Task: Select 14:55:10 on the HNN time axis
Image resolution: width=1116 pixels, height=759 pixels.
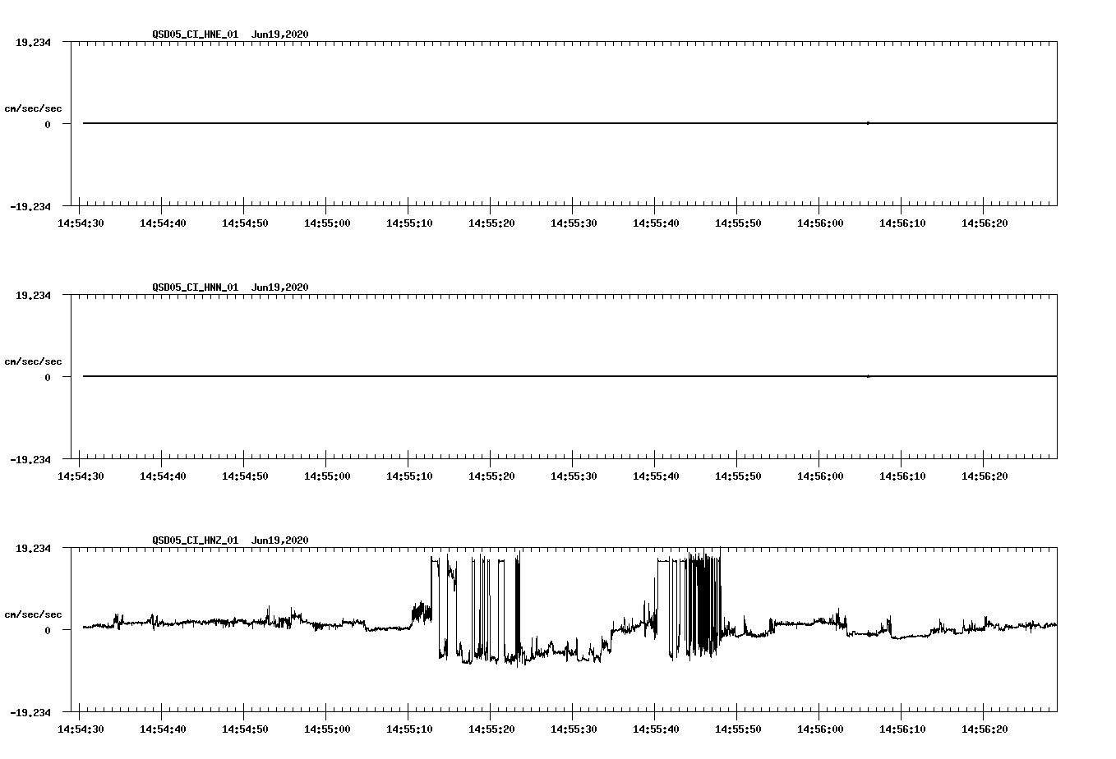Action: [409, 476]
